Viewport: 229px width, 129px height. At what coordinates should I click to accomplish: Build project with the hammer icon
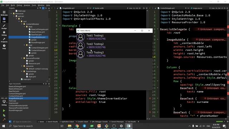[x=4, y=120]
